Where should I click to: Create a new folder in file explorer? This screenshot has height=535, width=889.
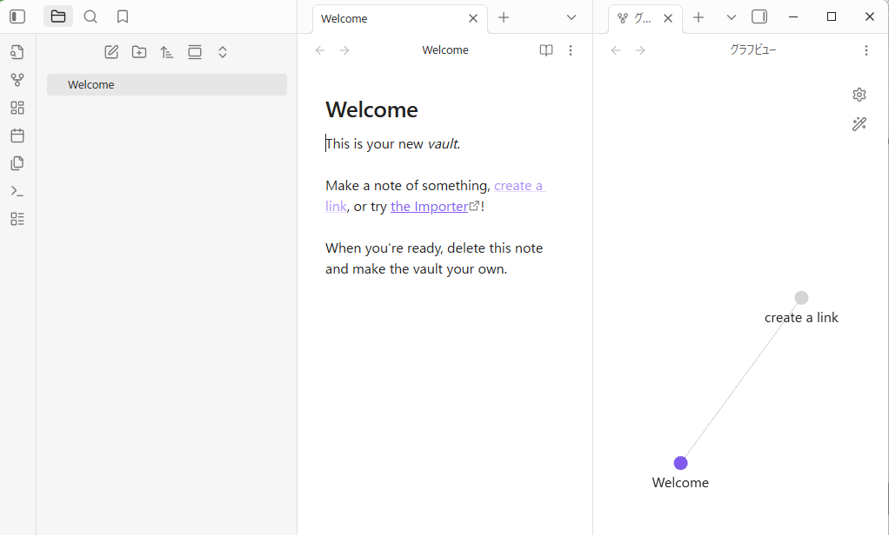pos(139,52)
